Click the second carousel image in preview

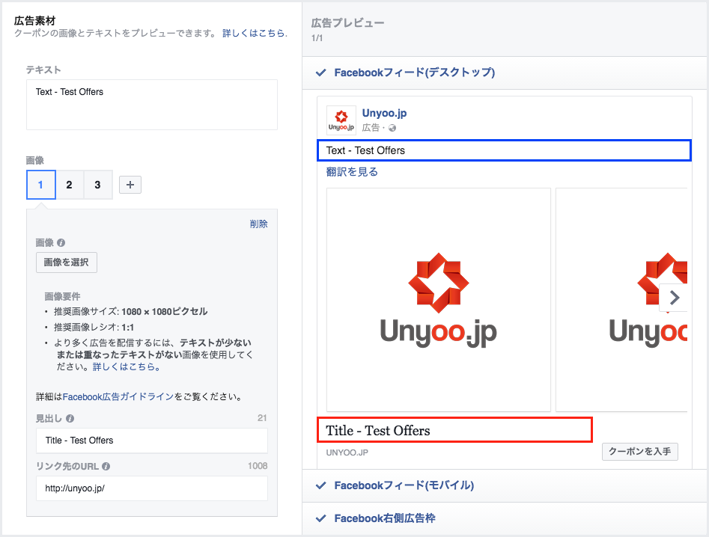pyautogui.click(x=621, y=300)
